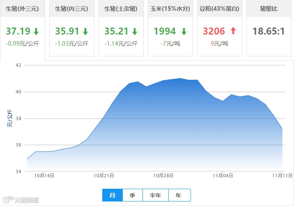Click the 40 y-axis label
The height and width of the screenshot is (206, 294).
pyautogui.click(x=18, y=92)
